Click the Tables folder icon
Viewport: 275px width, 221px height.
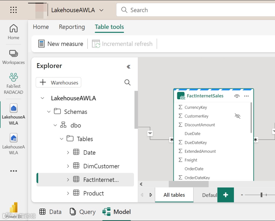coord(70,138)
